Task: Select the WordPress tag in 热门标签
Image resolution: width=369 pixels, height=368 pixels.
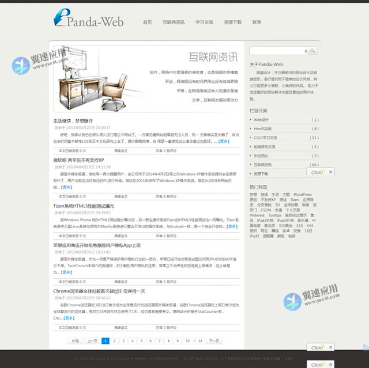Action: [x=302, y=195]
